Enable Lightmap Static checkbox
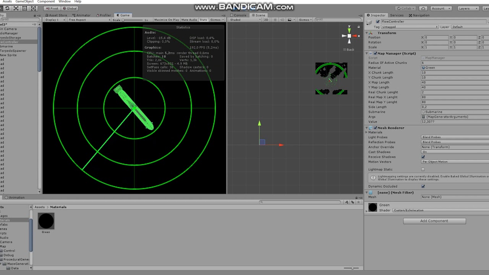489x275 pixels. [423, 170]
